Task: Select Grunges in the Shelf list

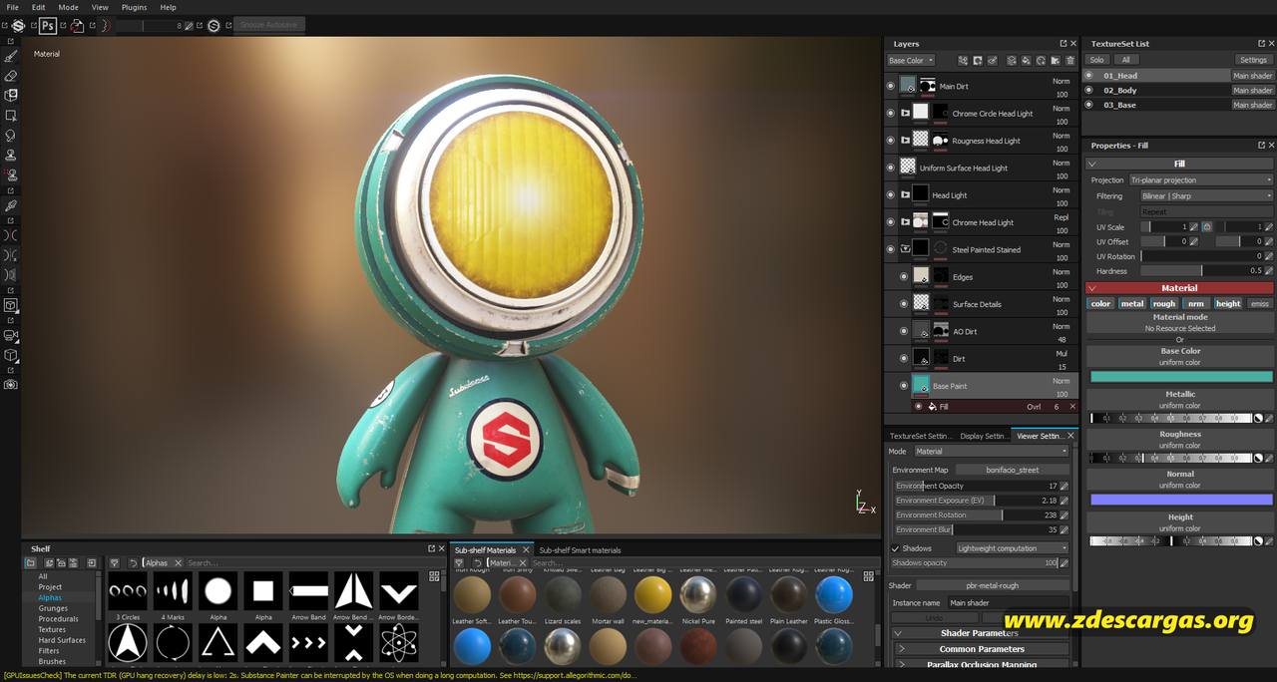Action: pyautogui.click(x=54, y=608)
